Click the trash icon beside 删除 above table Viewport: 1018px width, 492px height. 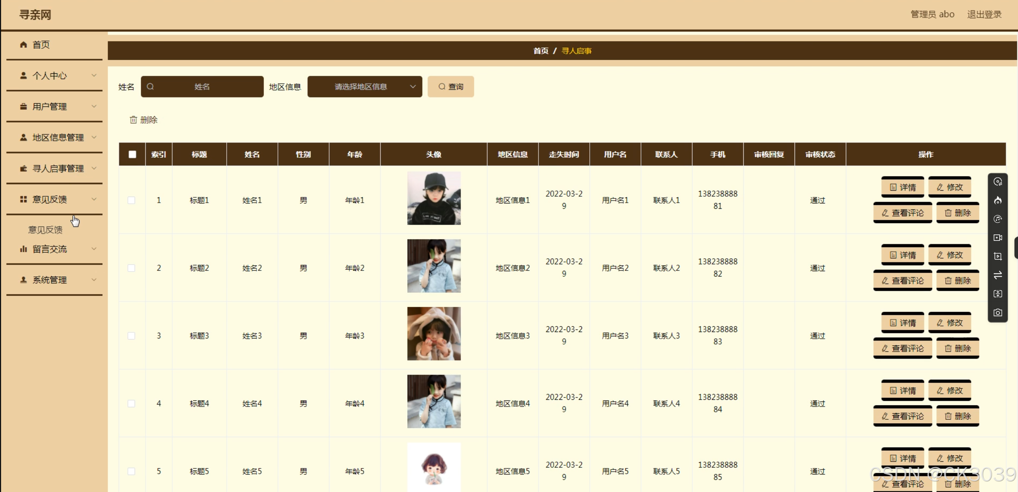(x=134, y=120)
